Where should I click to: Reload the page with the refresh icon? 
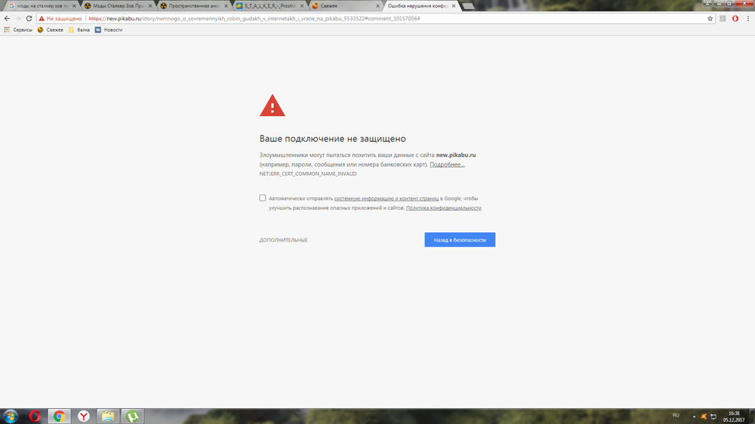point(29,18)
